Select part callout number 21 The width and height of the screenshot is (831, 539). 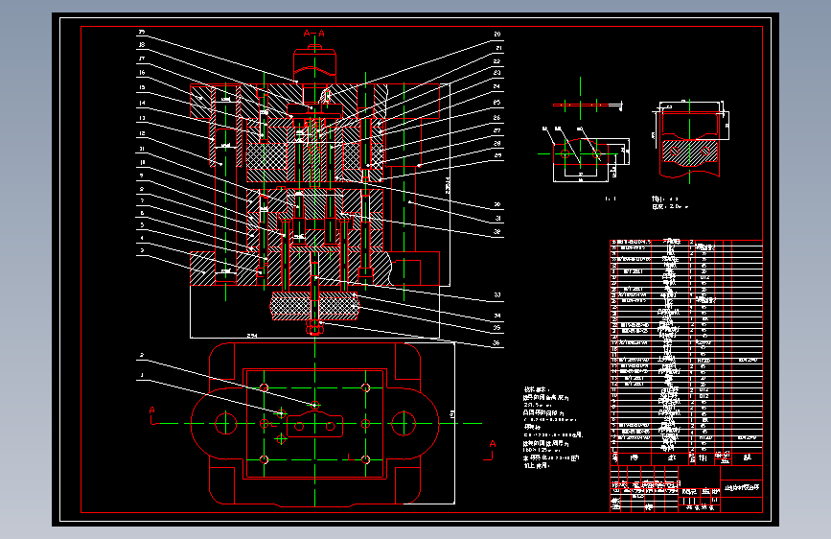[x=498, y=48]
